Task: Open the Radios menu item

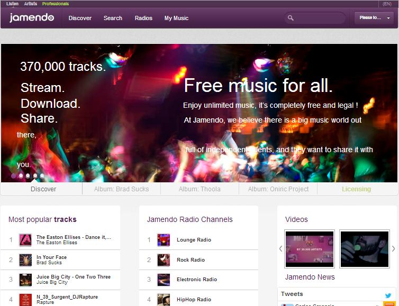Action: click(143, 18)
